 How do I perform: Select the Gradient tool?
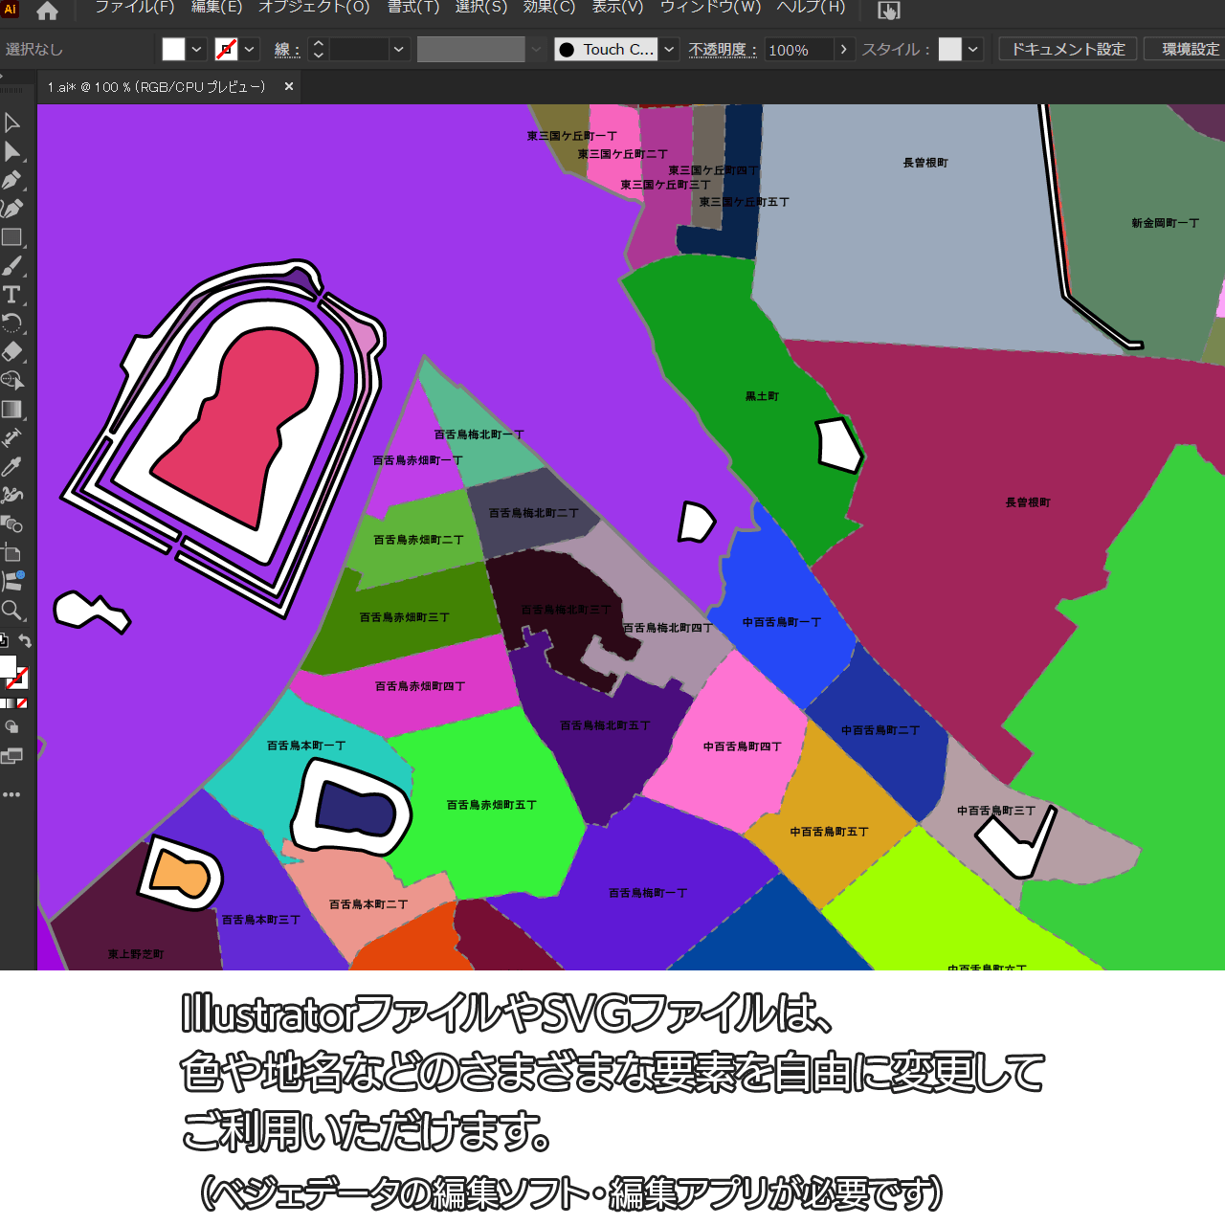coord(11,410)
